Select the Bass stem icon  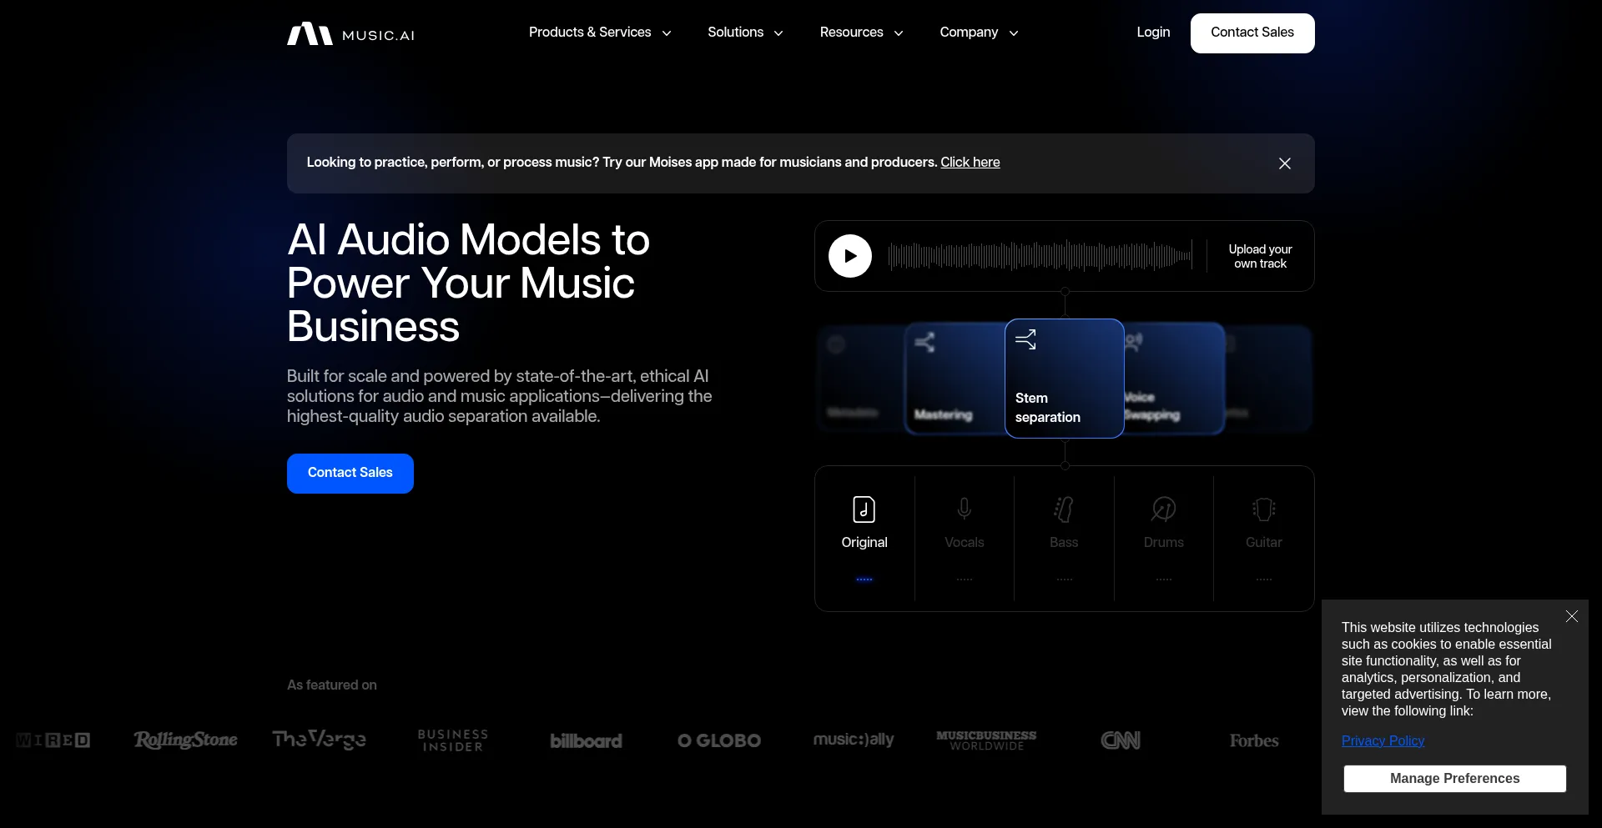1064,509
